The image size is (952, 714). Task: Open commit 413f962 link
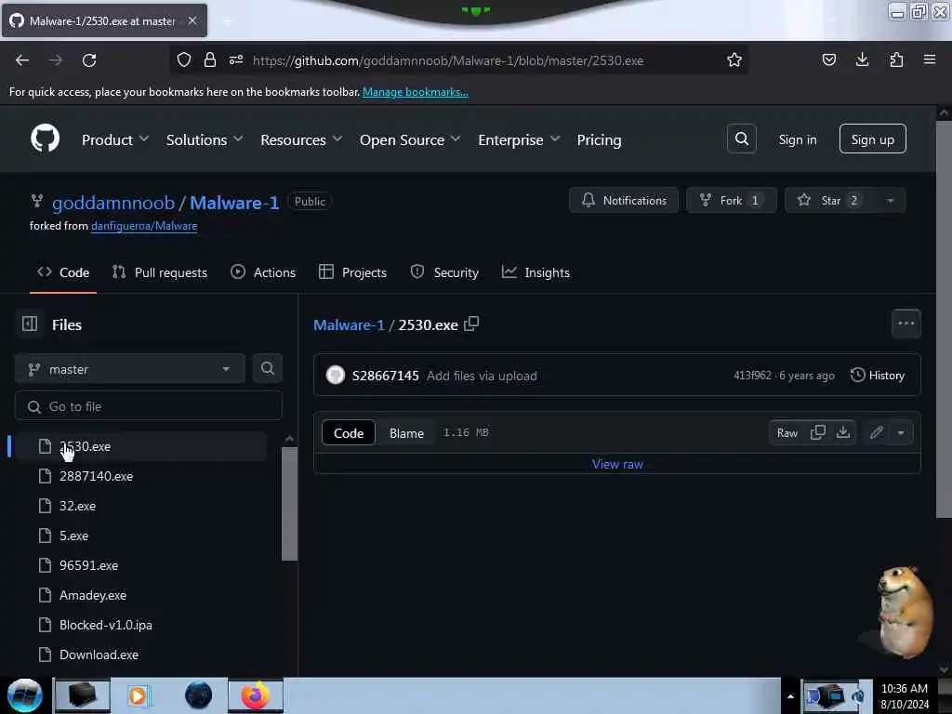[751, 376]
